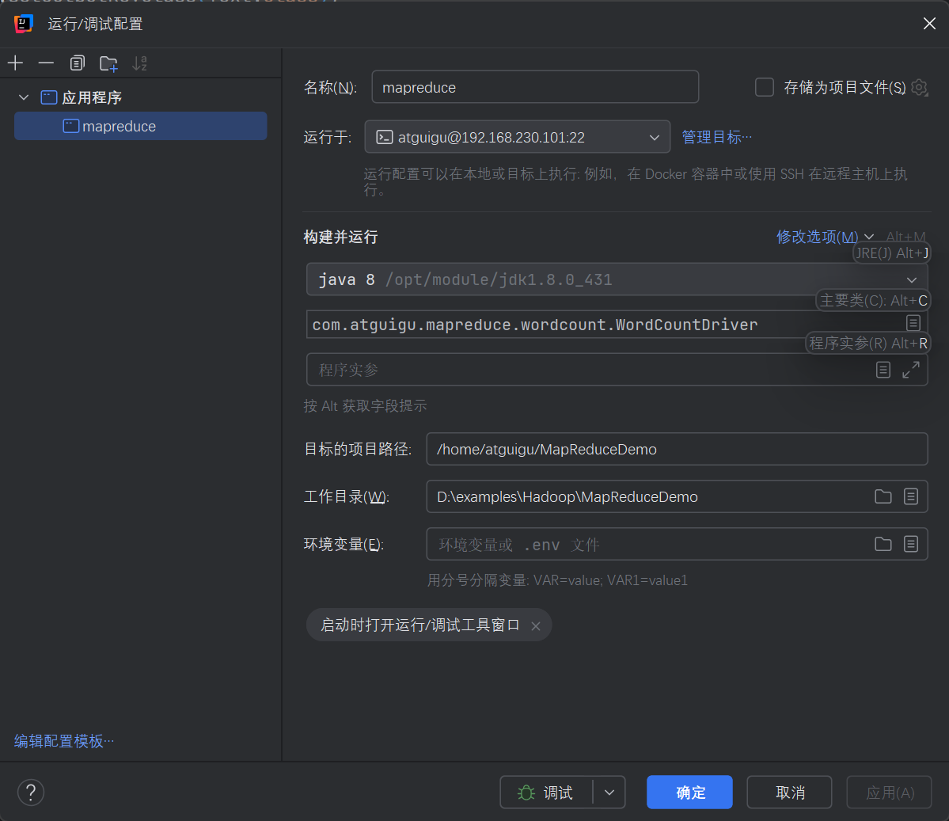
Task: Select the mapreduce configuration item
Action: (140, 126)
